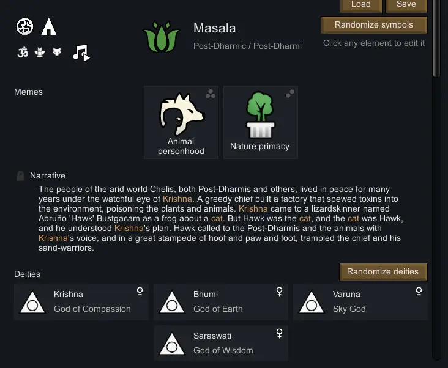Click the green lotus ideoligion symbol
The height and width of the screenshot is (368, 448).
[162, 37]
